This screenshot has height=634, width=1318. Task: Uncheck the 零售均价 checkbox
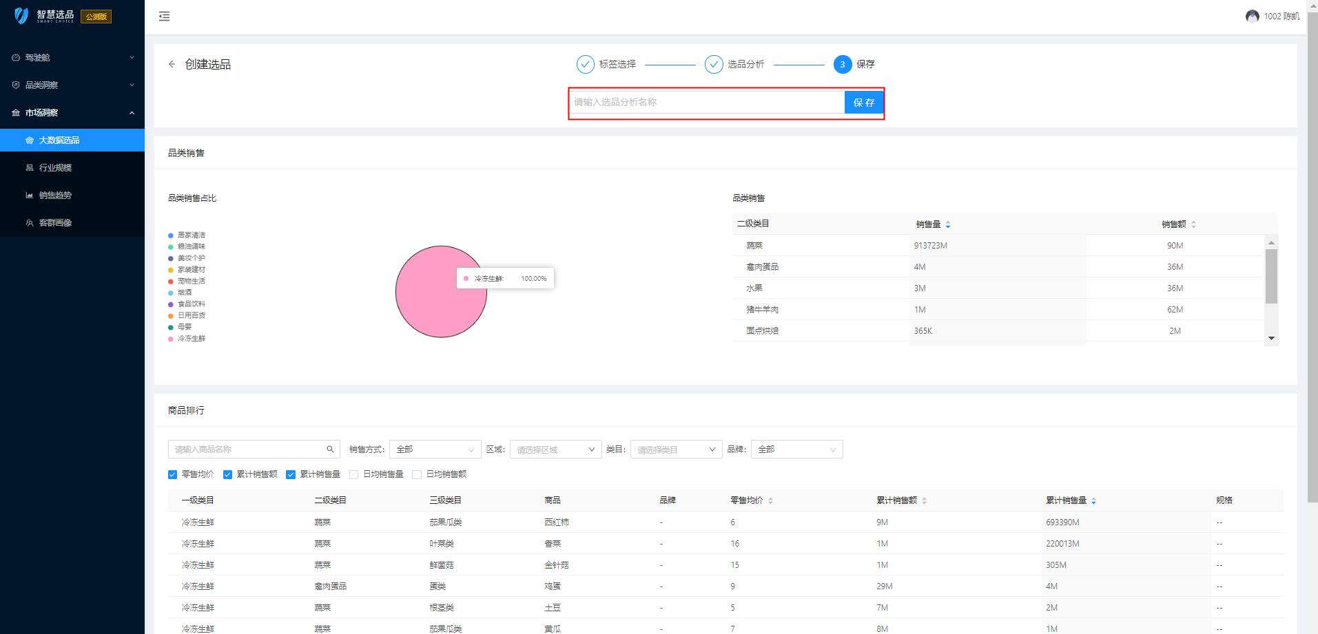tap(173, 474)
